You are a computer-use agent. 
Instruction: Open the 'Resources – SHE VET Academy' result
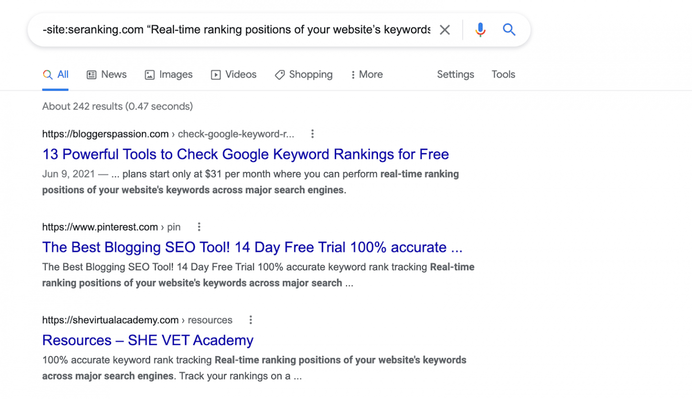tap(148, 340)
